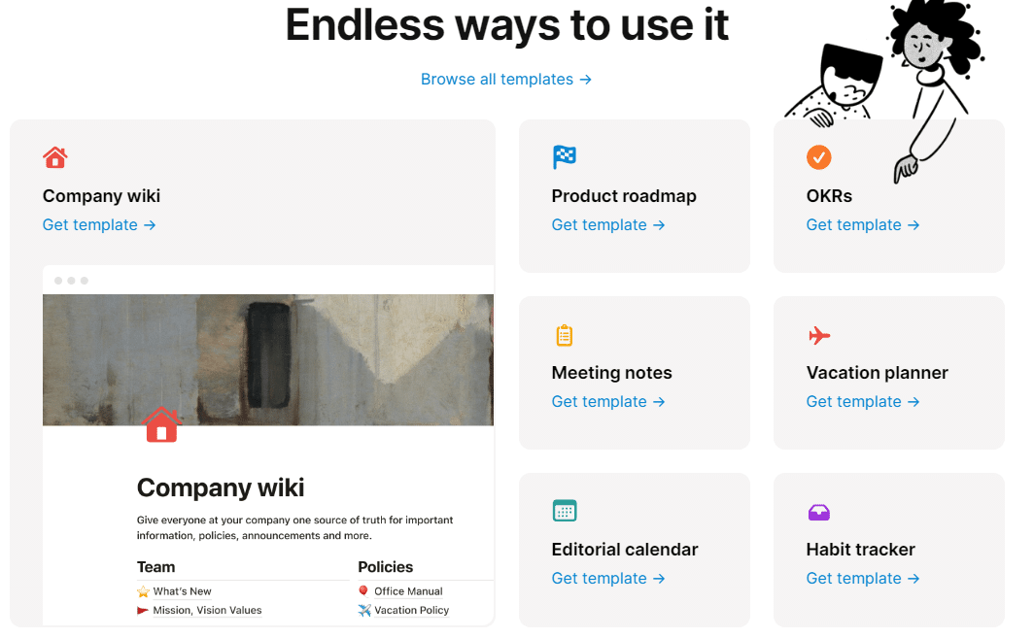Click the red airplane Vacation planner icon
Screen dimensions: 1034x638
(x=819, y=335)
